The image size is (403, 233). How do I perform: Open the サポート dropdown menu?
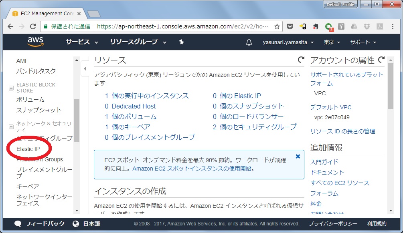click(x=363, y=42)
